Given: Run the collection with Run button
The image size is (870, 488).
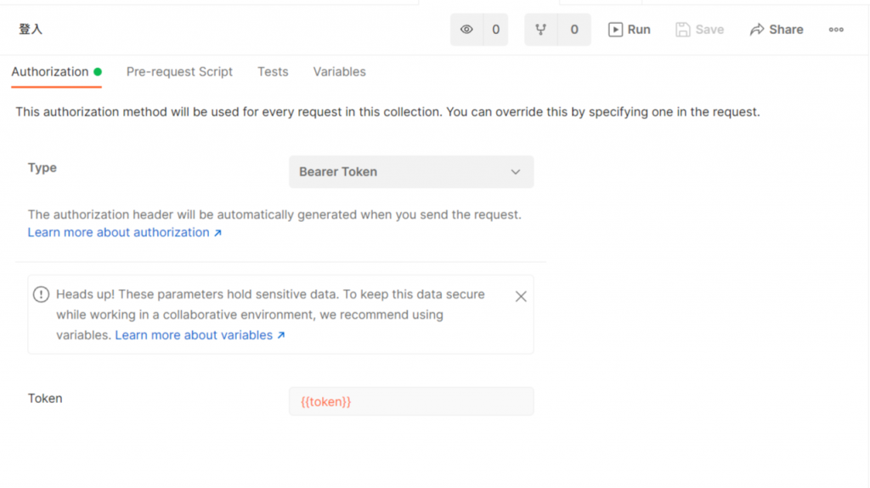Looking at the screenshot, I should pyautogui.click(x=630, y=30).
